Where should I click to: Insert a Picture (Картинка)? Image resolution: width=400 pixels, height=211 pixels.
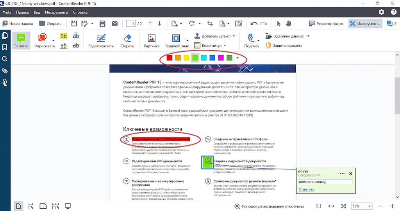click(x=152, y=40)
